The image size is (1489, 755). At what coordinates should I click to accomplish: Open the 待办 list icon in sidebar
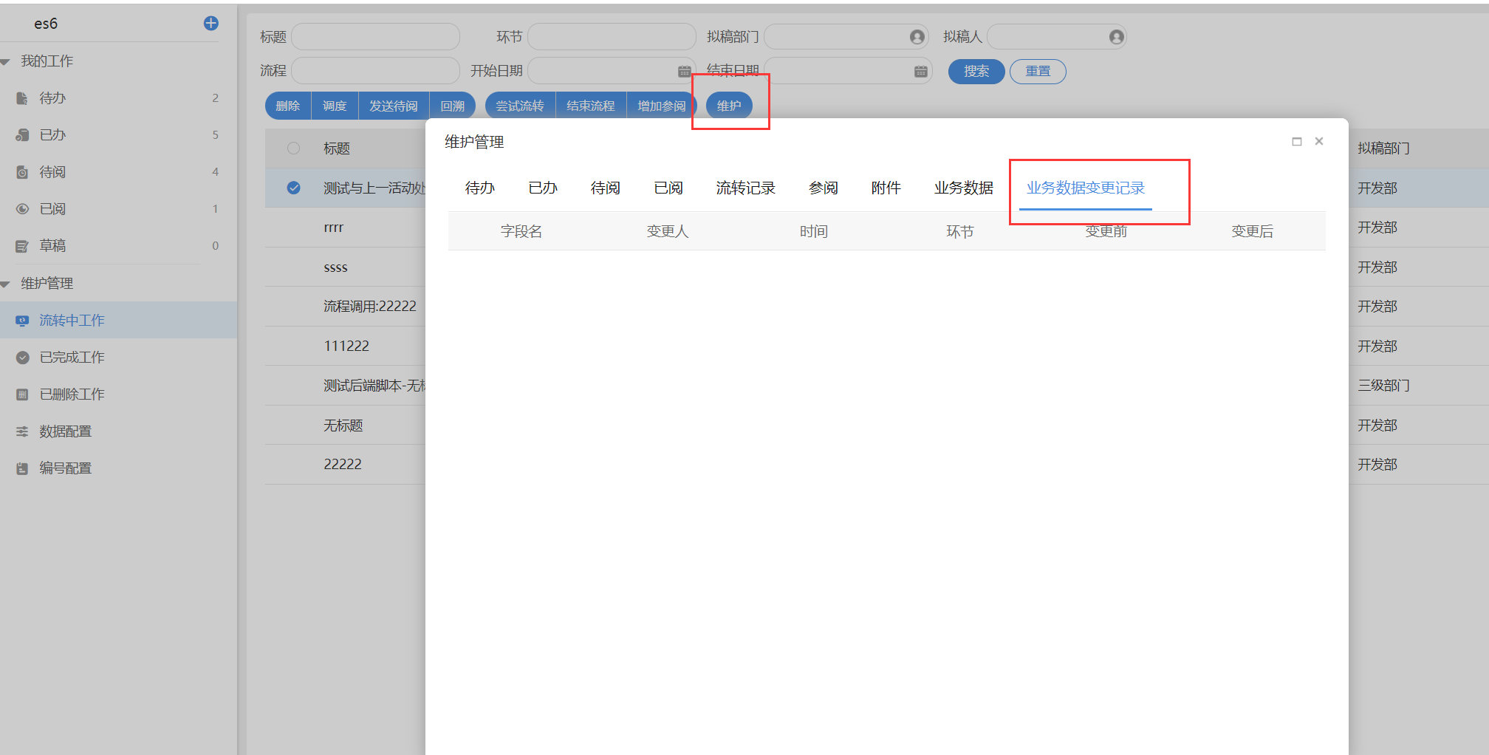pyautogui.click(x=22, y=98)
